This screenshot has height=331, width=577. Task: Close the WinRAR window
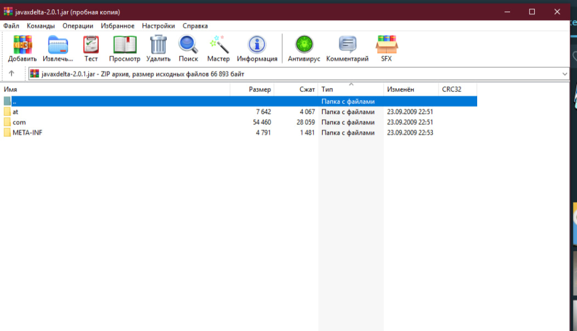point(557,12)
